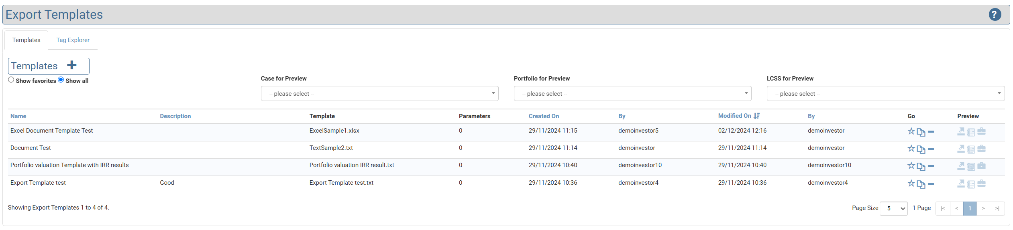Screen dimensions: 1013x230
Task: Select the Show favorites radio button
Action: (x=11, y=80)
